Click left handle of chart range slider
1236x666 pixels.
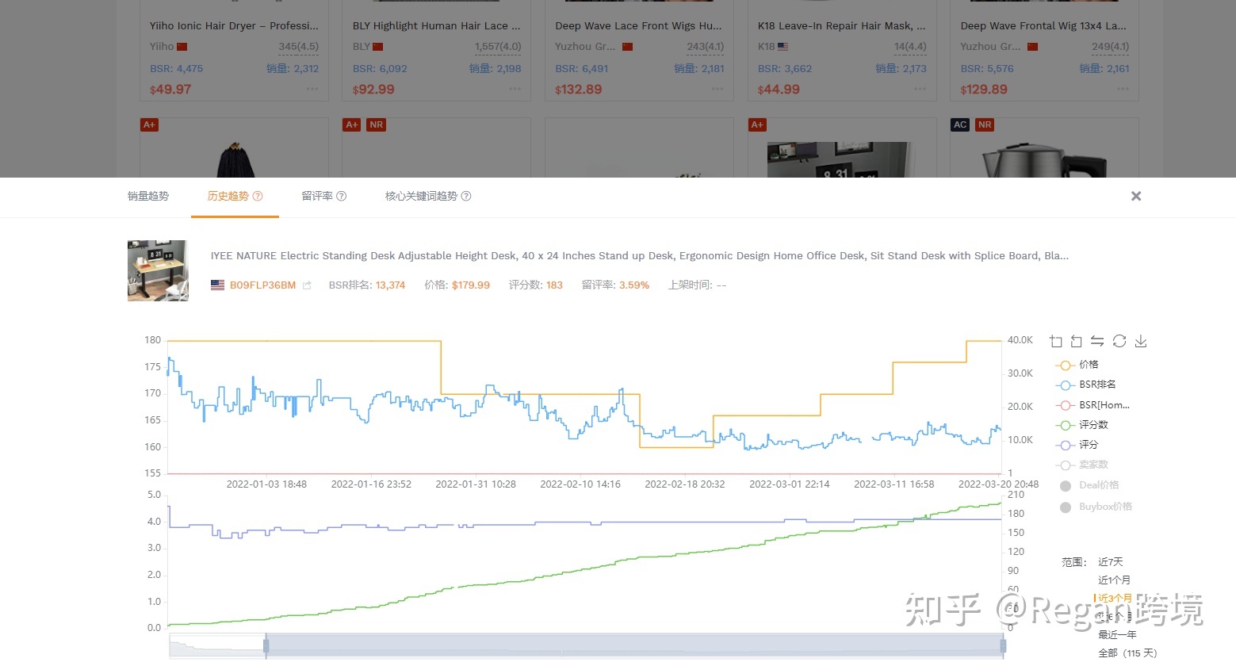coord(266,646)
